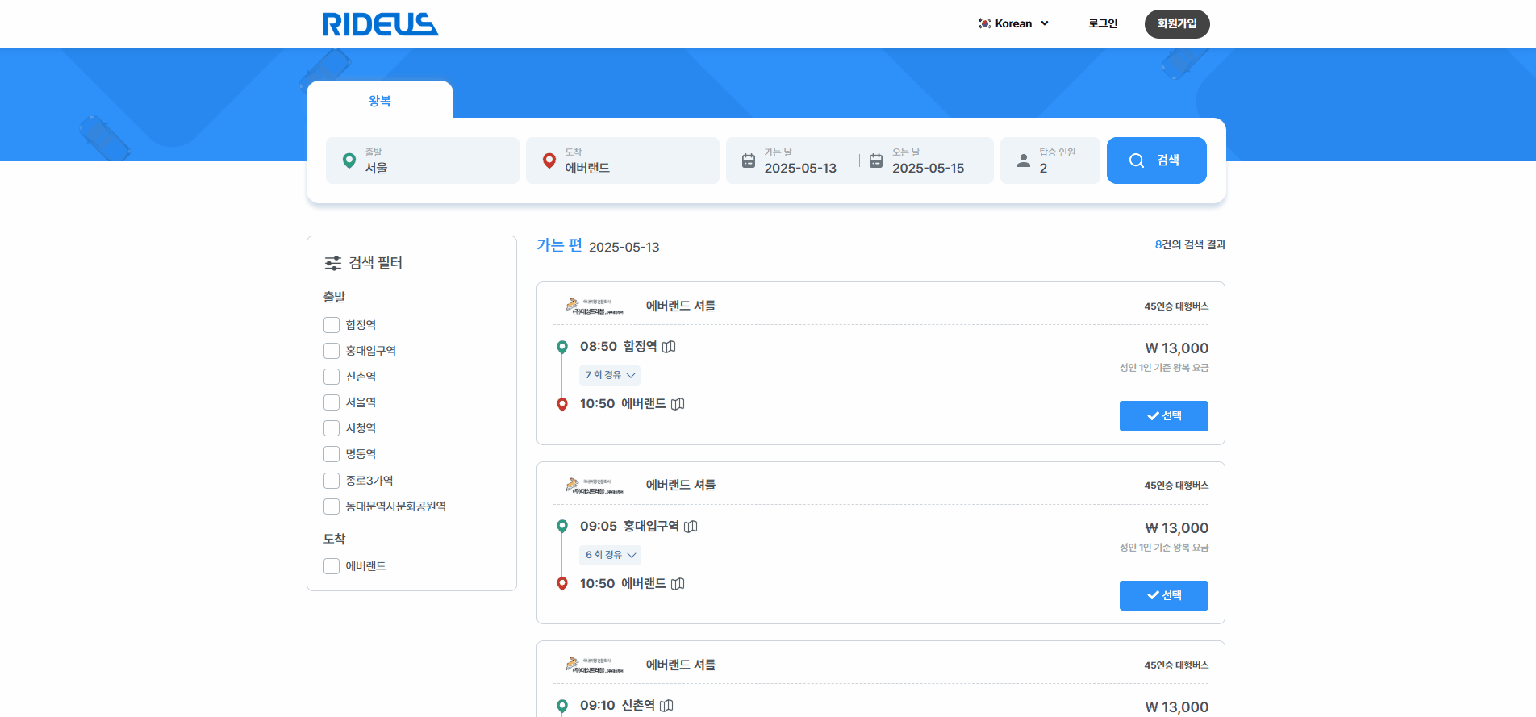Click the operator logo of the 09:10 trip
Viewport: 1536px width, 717px height.
pyautogui.click(x=594, y=665)
